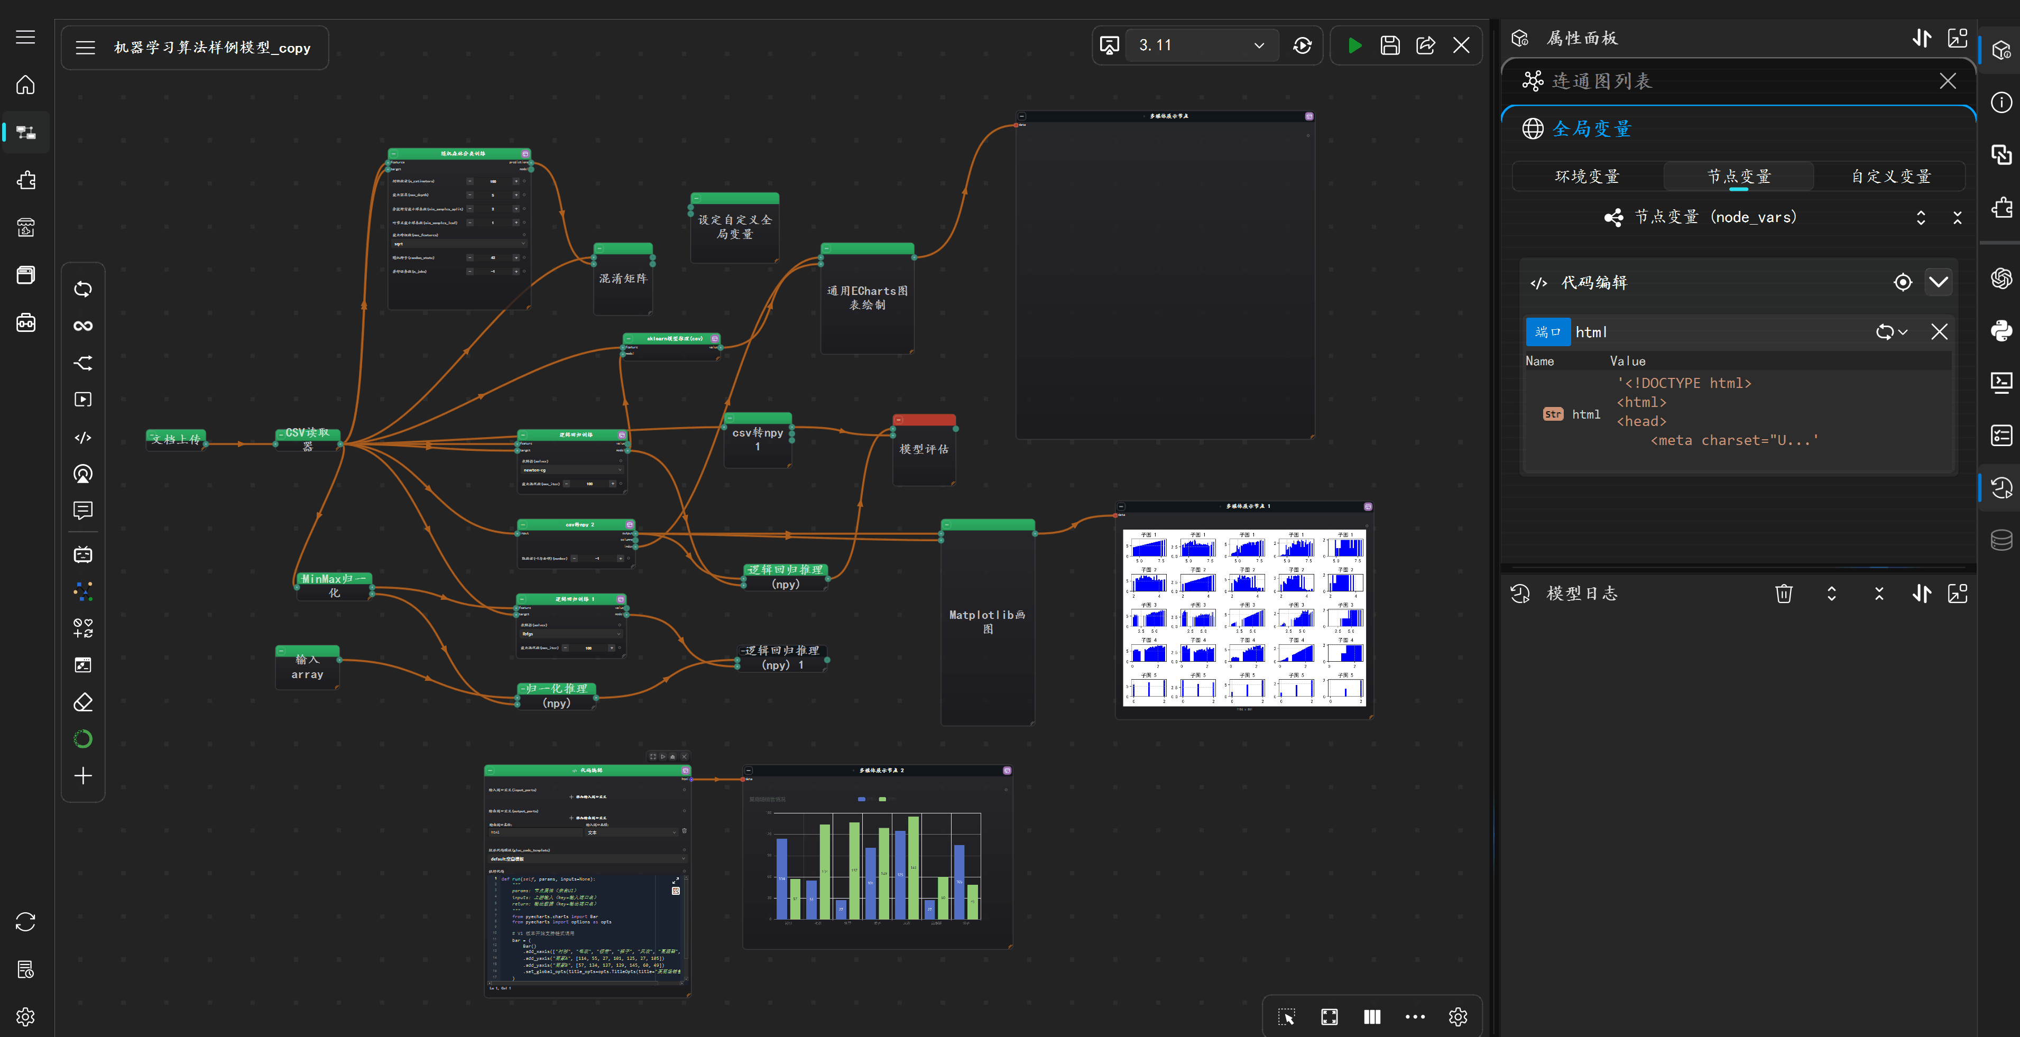The image size is (2020, 1037).
Task: Open settings gear in left sidebar
Action: tap(25, 1016)
